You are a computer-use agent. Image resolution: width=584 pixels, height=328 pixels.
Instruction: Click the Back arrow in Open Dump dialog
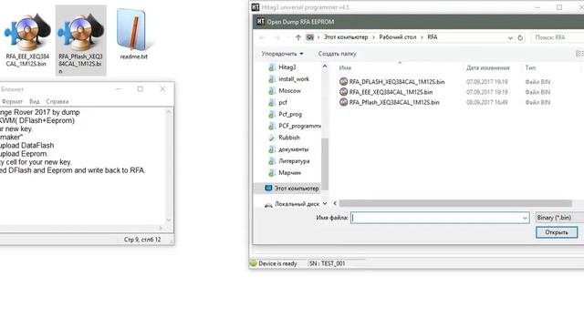click(262, 37)
